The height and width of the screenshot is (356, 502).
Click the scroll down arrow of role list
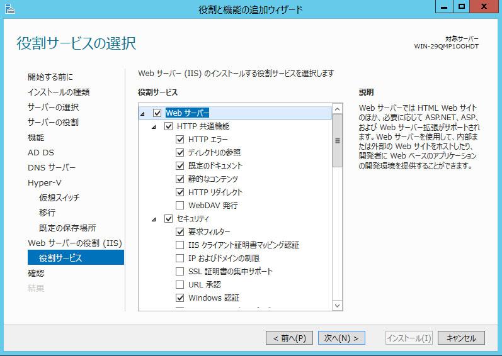(x=337, y=306)
